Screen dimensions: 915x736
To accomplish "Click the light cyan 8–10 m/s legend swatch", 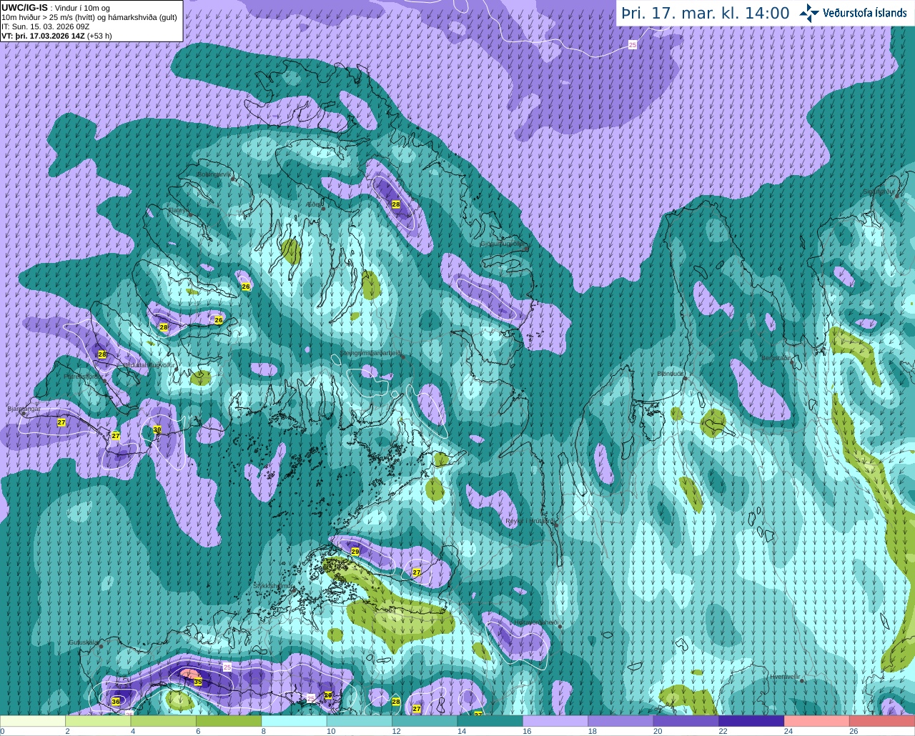I will (294, 721).
